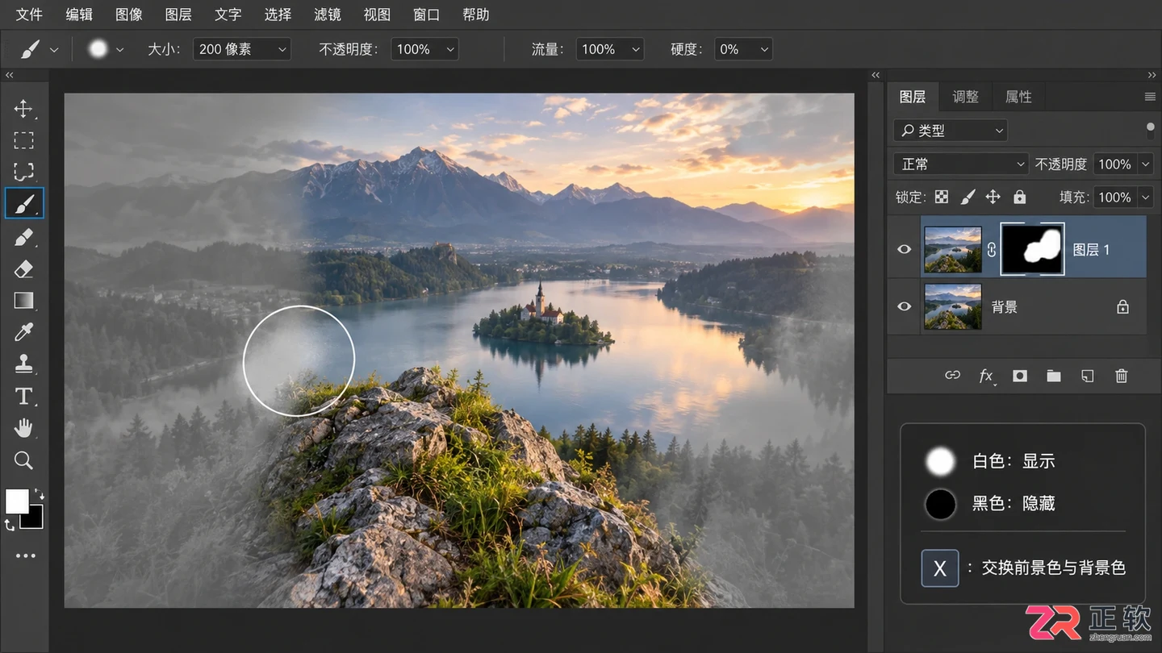Screen dimensions: 1162x653
Task: Open the 文件 menu
Action: click(x=29, y=15)
